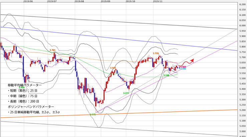Select the 5.430 low label
The image size is (247, 137).
22,87
